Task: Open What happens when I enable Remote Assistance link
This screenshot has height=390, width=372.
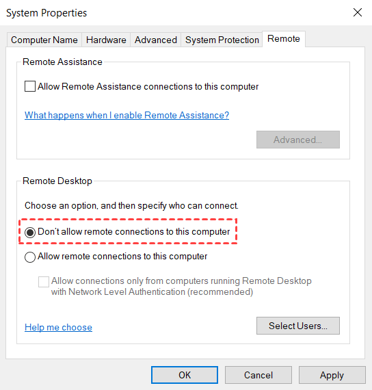Action: [x=127, y=115]
